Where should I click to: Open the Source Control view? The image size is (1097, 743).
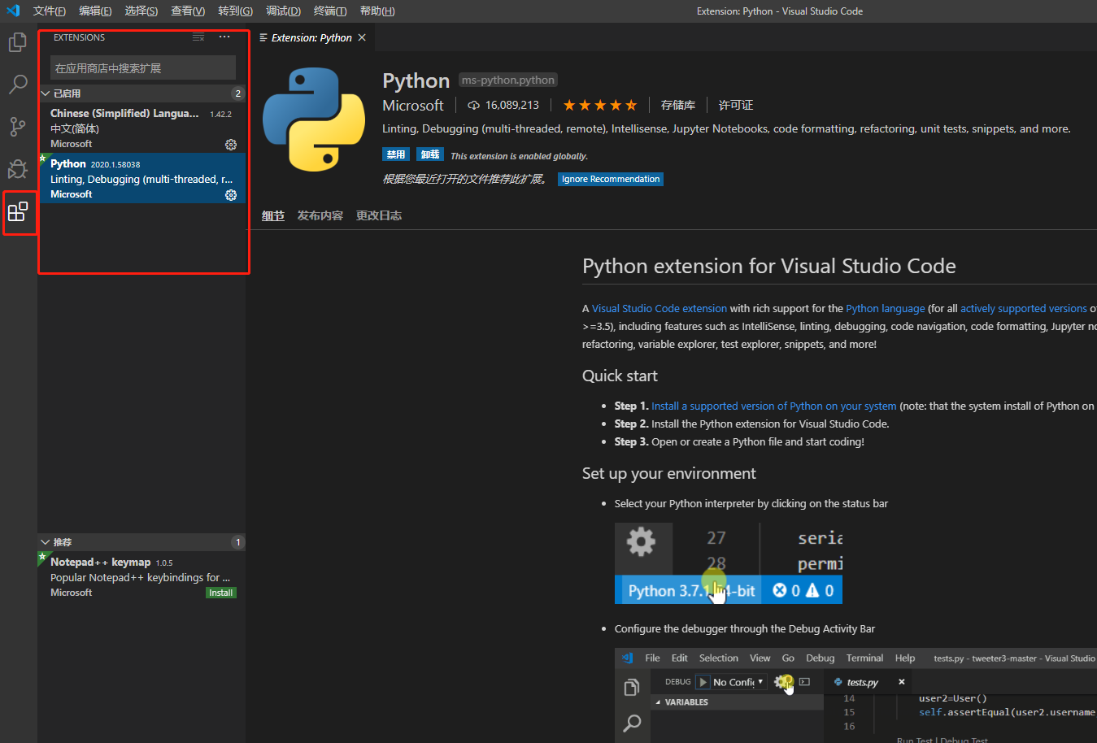coord(18,127)
